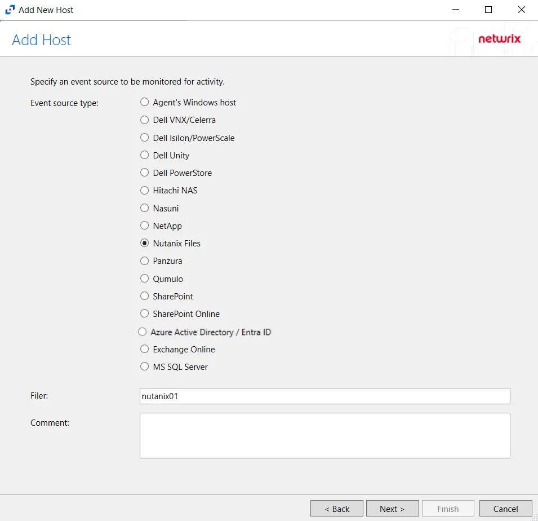Choose Dell VNX/Celerra event source
The image size is (538, 521).
144,120
